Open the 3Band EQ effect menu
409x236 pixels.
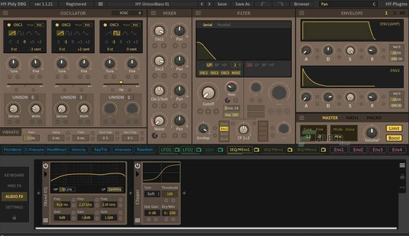(45, 220)
